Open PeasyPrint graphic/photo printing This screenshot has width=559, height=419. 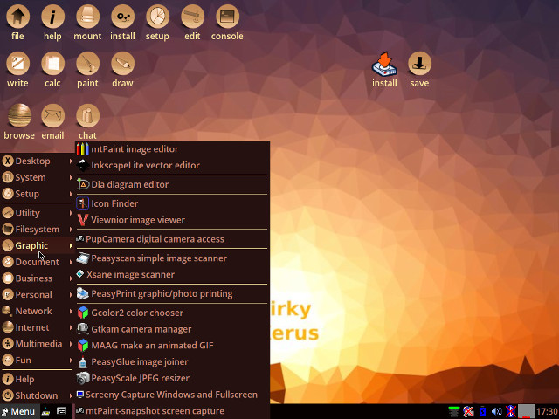(x=172, y=294)
